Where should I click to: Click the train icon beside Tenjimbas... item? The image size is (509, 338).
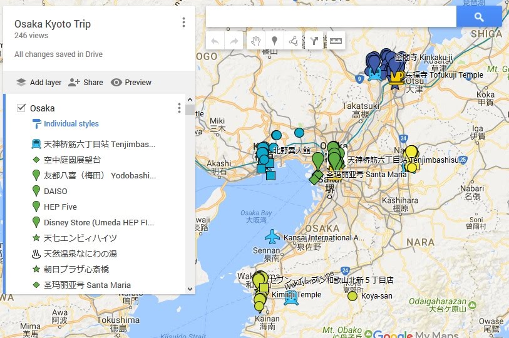(x=36, y=144)
